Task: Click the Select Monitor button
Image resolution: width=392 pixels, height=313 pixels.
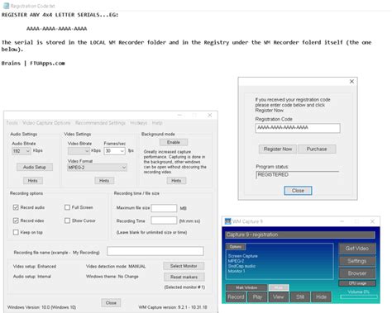Action: click(184, 266)
